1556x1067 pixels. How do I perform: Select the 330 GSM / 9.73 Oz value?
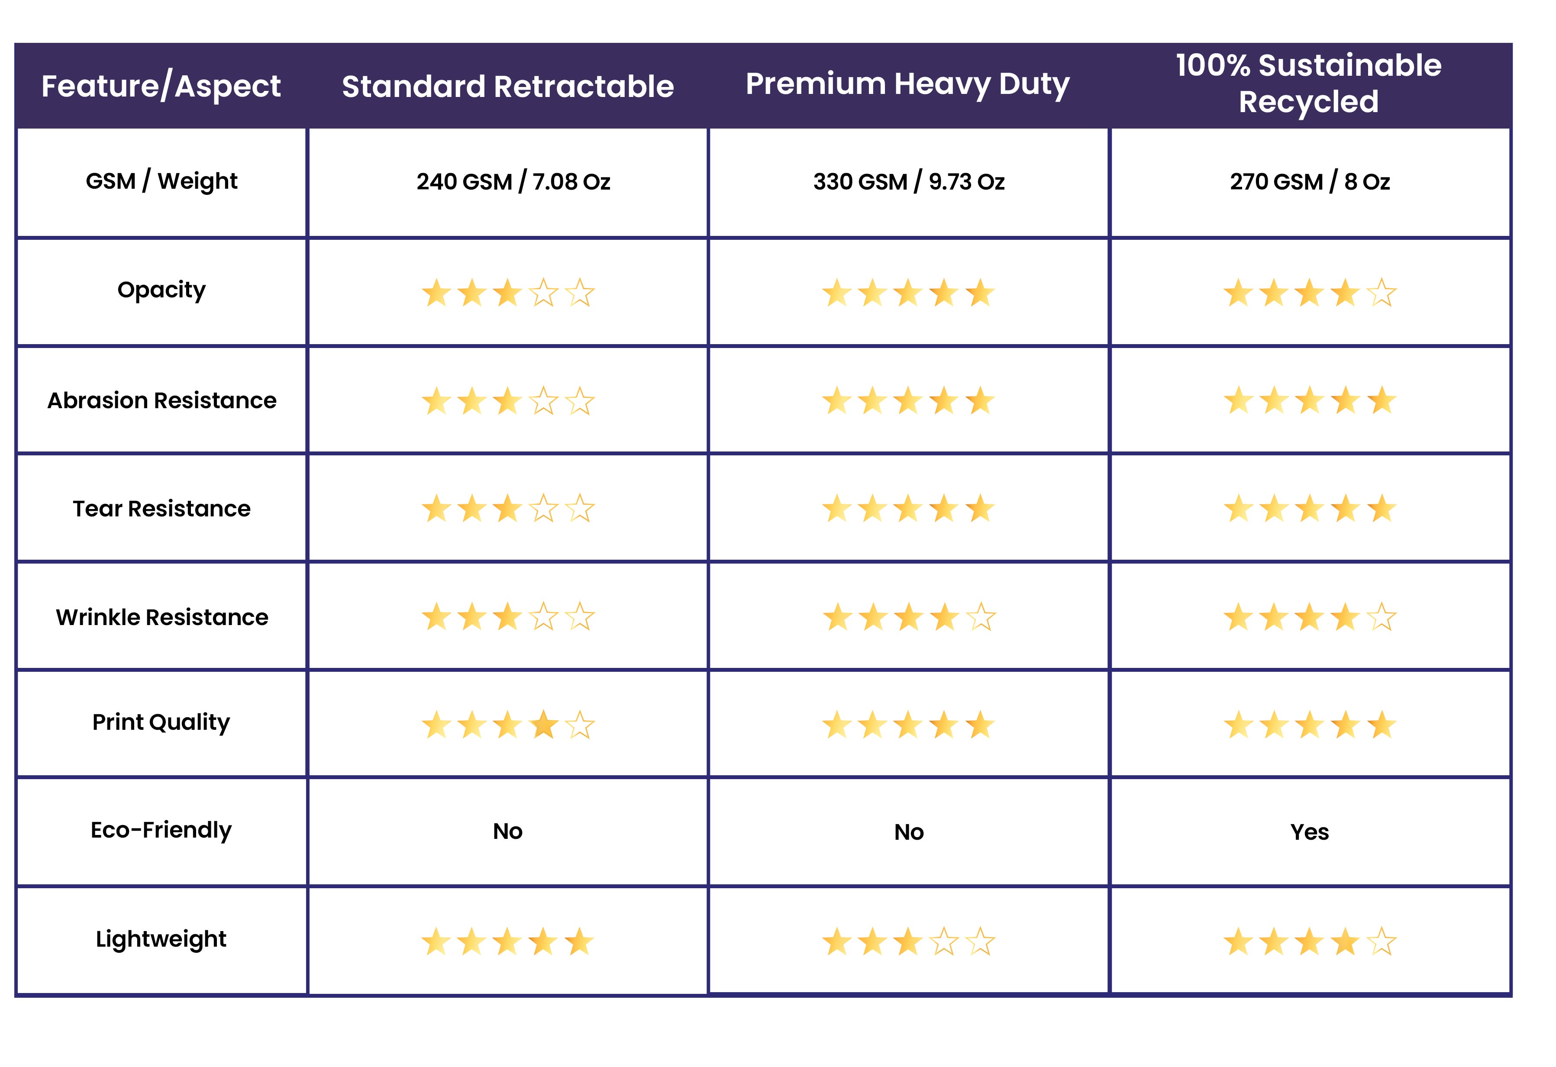(909, 181)
